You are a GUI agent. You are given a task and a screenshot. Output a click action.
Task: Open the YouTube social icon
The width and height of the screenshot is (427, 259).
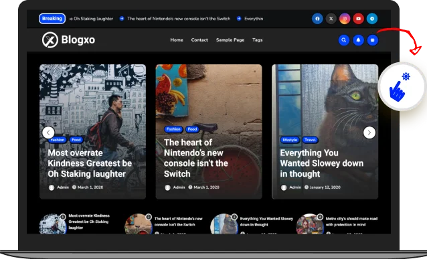tap(358, 19)
